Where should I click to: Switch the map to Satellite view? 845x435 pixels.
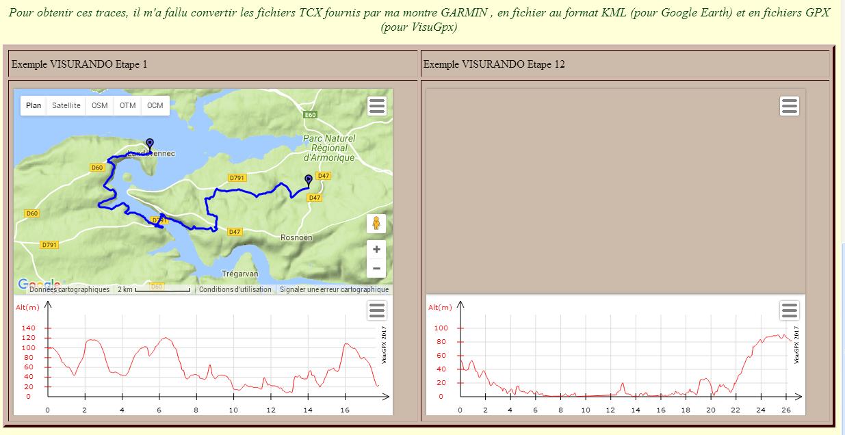(66, 105)
